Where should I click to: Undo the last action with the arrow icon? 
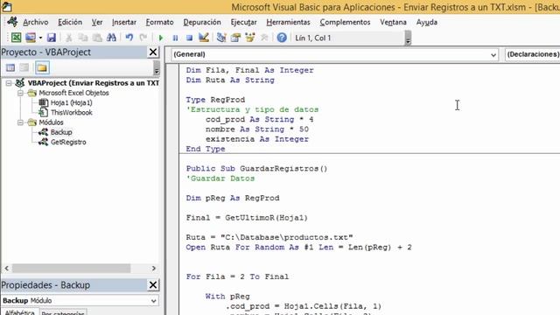pos(129,38)
